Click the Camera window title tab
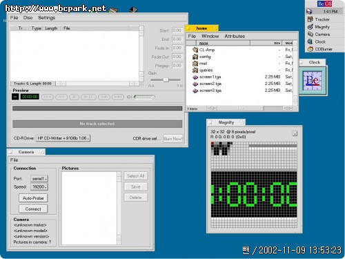The height and width of the screenshot is (259, 345). coord(26,152)
